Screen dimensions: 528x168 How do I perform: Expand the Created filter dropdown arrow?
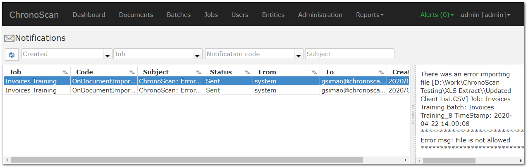point(108,54)
